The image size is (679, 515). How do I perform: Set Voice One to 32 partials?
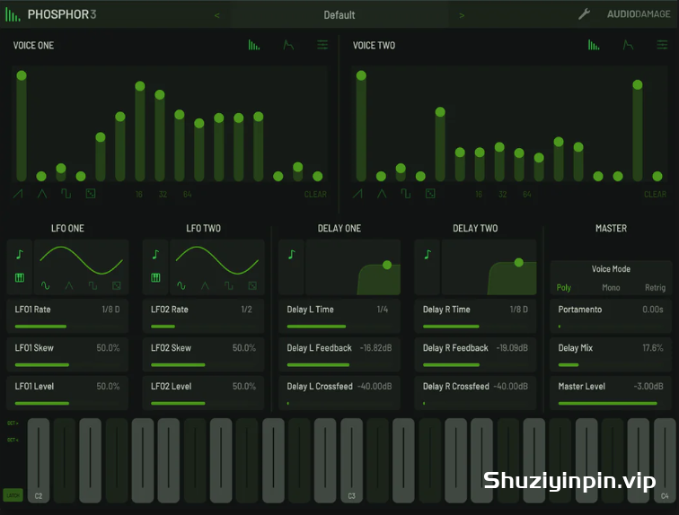click(x=163, y=195)
